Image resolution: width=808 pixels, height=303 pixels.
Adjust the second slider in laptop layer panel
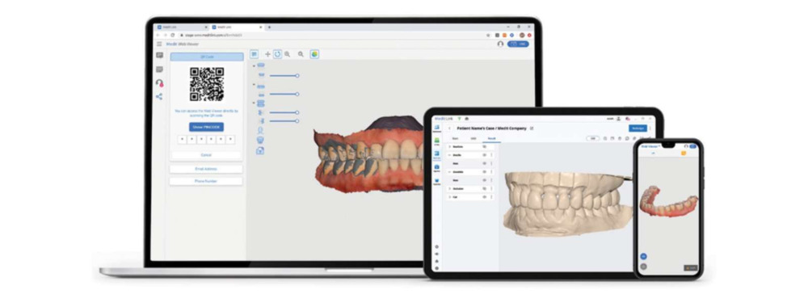(284, 94)
